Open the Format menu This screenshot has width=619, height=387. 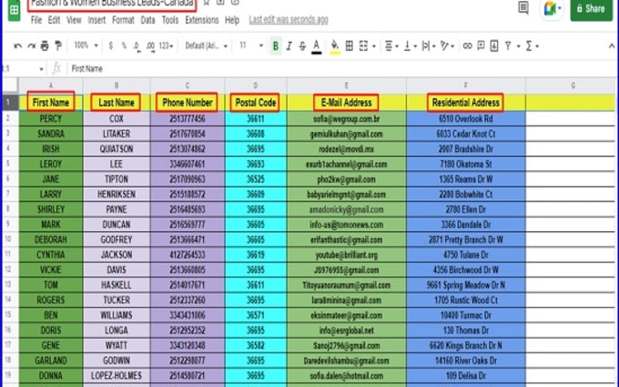[123, 20]
